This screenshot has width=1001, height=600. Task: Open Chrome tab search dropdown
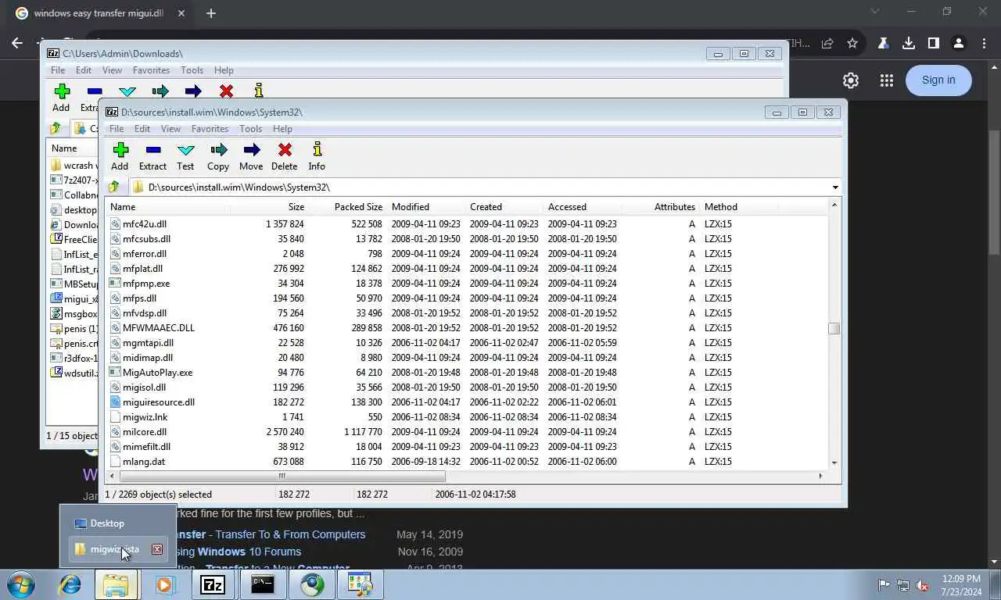[x=875, y=12]
